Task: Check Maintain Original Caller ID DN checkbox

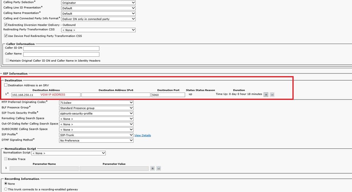Action: (7, 60)
